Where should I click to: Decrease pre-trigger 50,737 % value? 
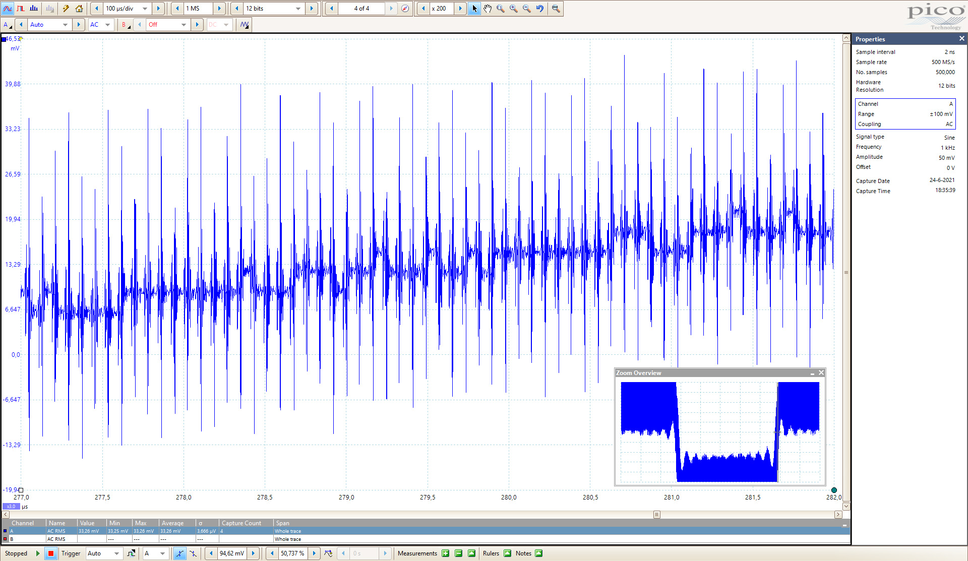click(272, 553)
